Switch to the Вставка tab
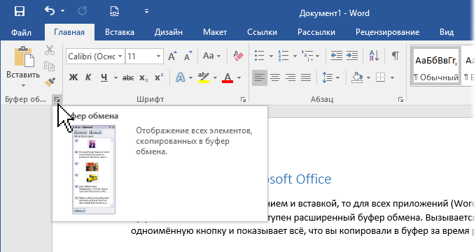The image size is (476, 252). click(x=120, y=32)
